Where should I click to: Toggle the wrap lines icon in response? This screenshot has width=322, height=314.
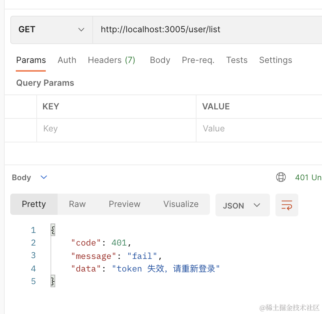tap(286, 205)
